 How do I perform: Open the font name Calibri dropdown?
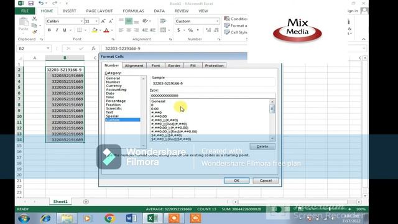click(x=81, y=21)
